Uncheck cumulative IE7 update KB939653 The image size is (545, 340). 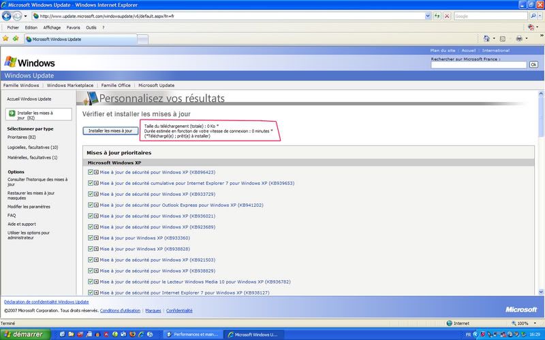pyautogui.click(x=91, y=183)
